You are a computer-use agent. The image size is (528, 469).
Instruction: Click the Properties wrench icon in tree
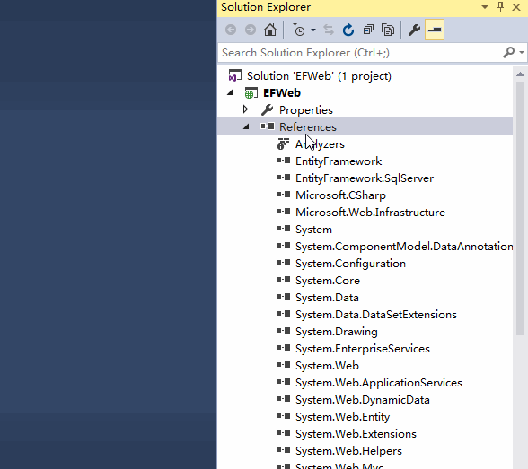coord(267,109)
